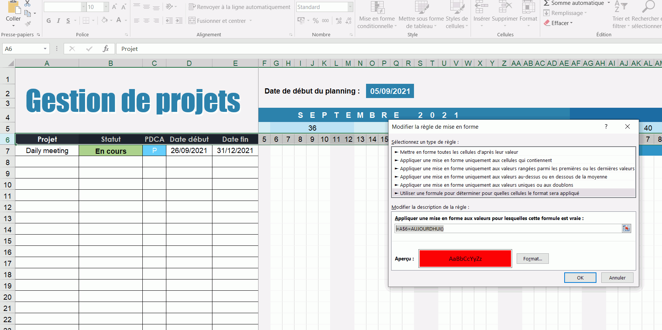
Task: Center text horizontally
Action: 146,21
